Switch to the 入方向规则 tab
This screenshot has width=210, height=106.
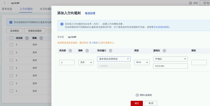coord(26,9)
